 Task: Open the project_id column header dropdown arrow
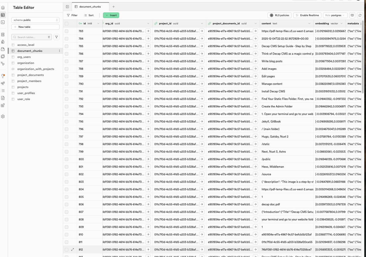tap(202, 23)
